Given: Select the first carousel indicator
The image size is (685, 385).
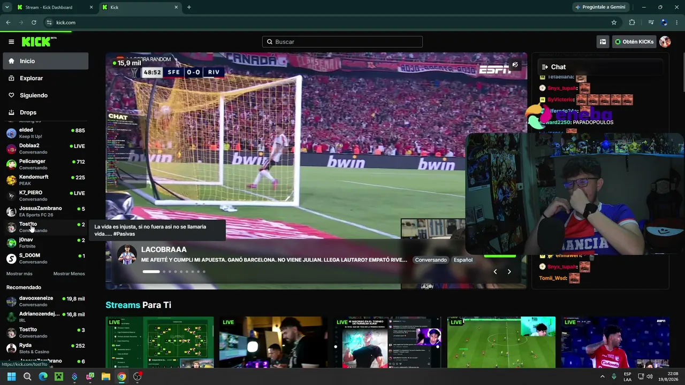Looking at the screenshot, I should click(151, 272).
